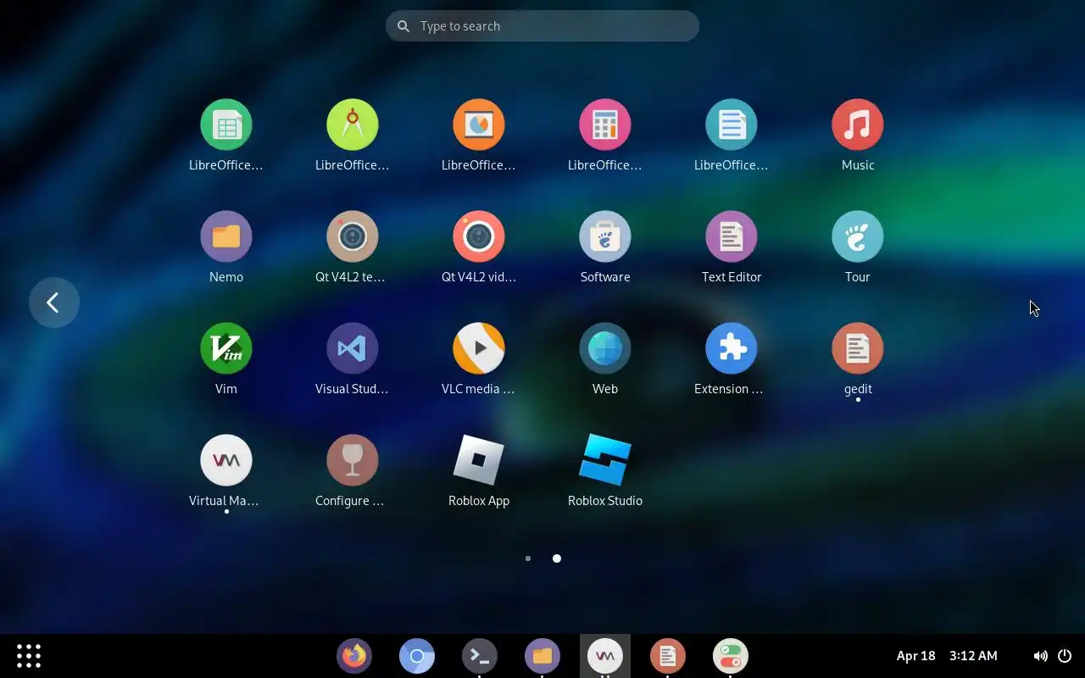Open Virtual Machine Manager in app grid
Image resolution: width=1085 pixels, height=678 pixels.
tap(226, 460)
